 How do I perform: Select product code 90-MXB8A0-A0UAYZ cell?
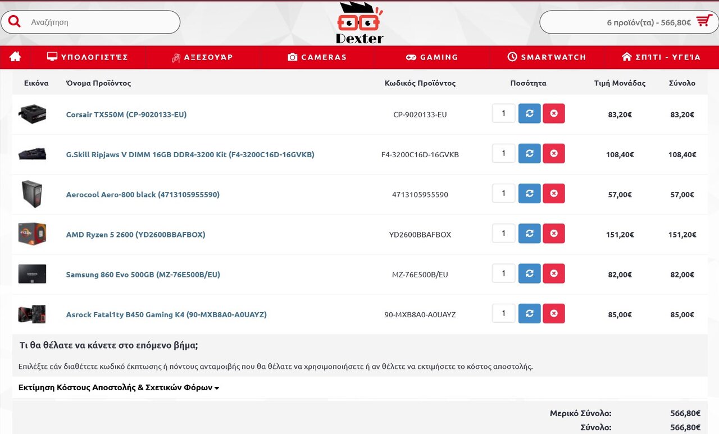420,314
